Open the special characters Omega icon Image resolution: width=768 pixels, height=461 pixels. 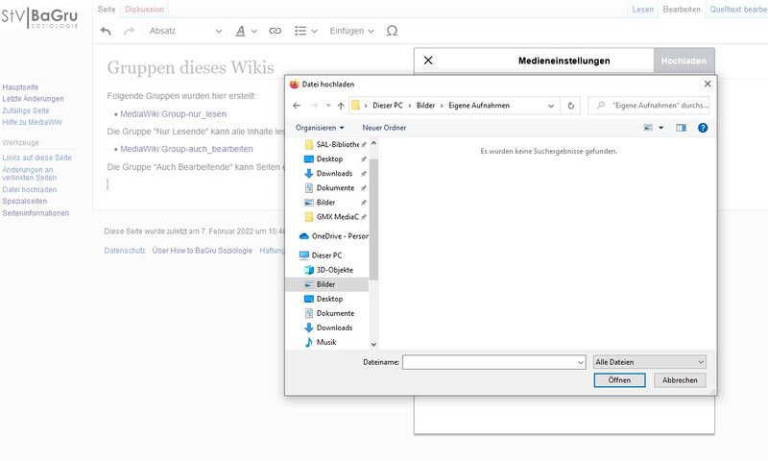[x=392, y=31]
